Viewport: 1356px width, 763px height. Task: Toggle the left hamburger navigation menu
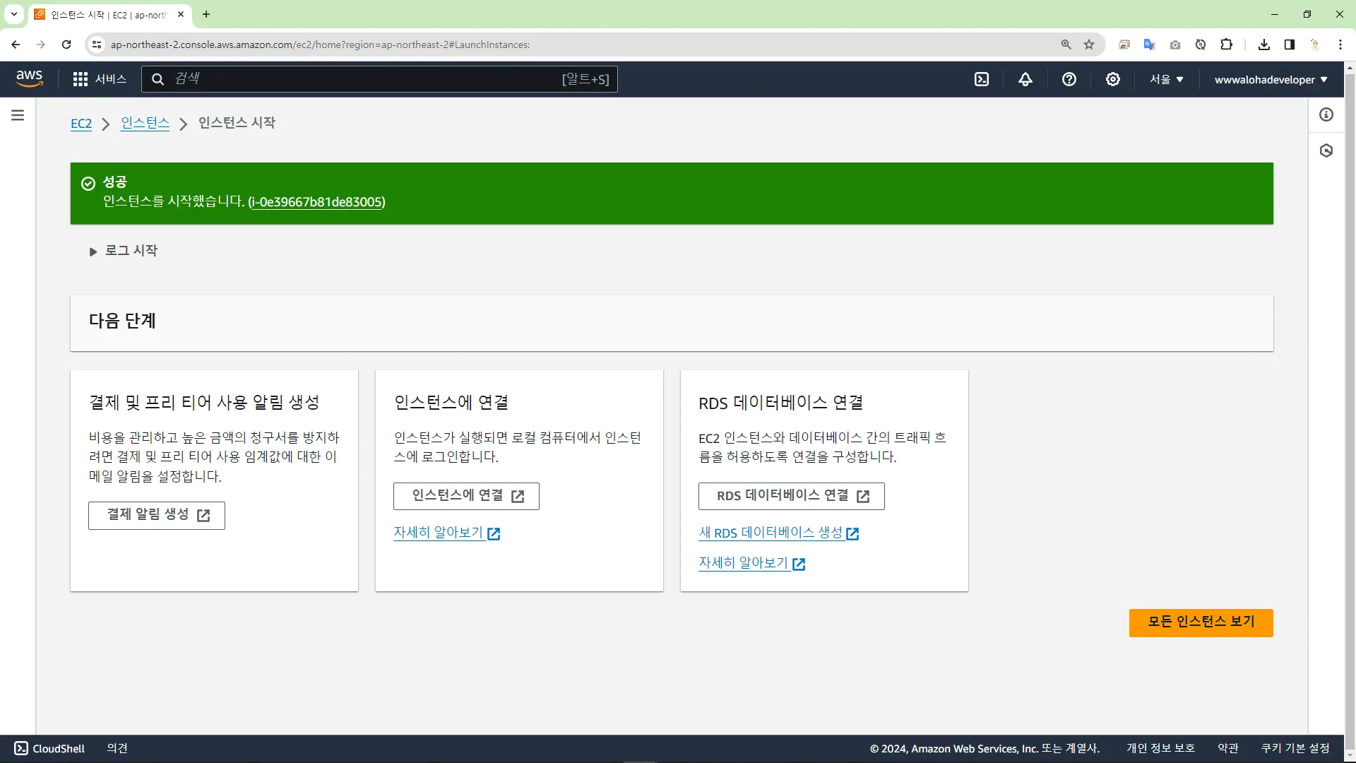[x=18, y=115]
